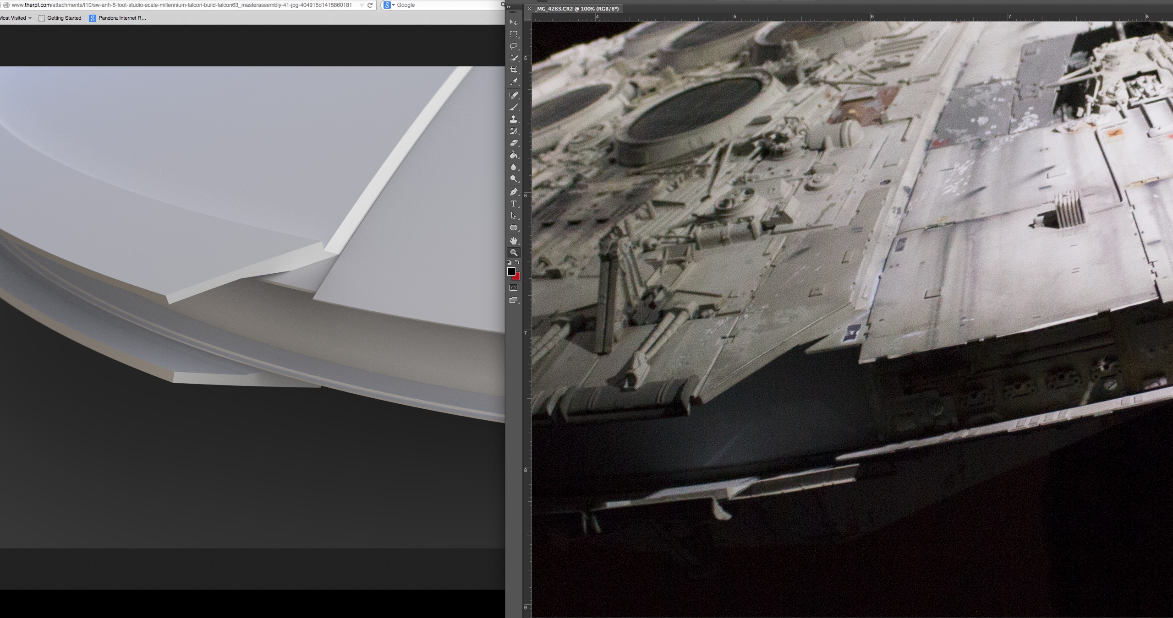Select the Dodge tool
Image resolution: width=1173 pixels, height=618 pixels.
514,179
